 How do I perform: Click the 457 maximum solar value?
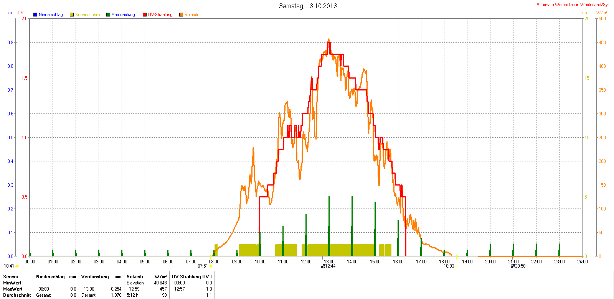(163, 289)
